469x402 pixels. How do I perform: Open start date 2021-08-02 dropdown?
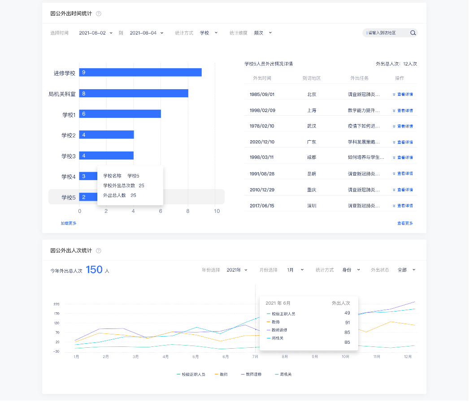pyautogui.click(x=96, y=33)
